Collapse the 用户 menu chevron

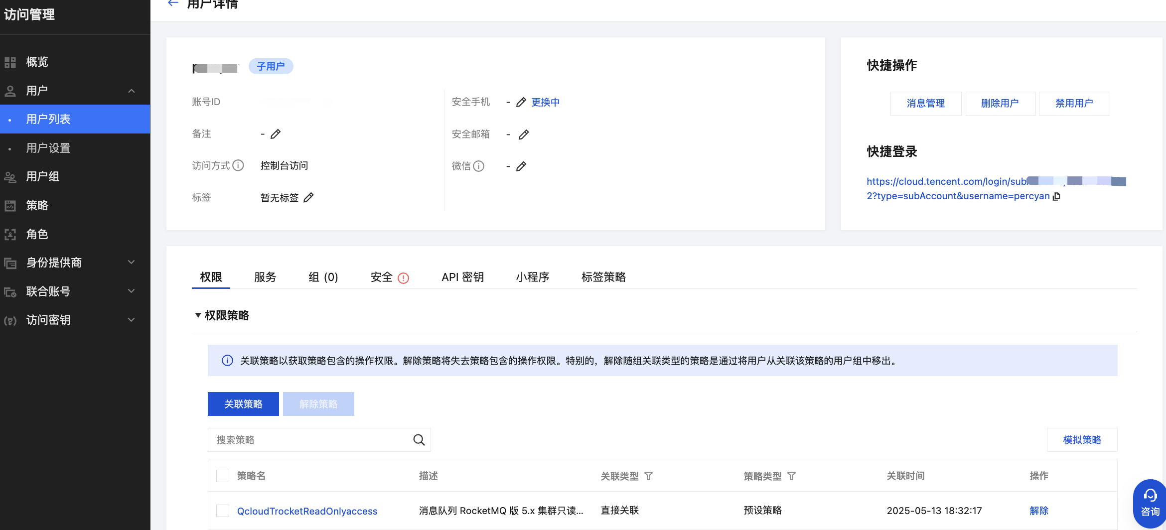click(132, 91)
